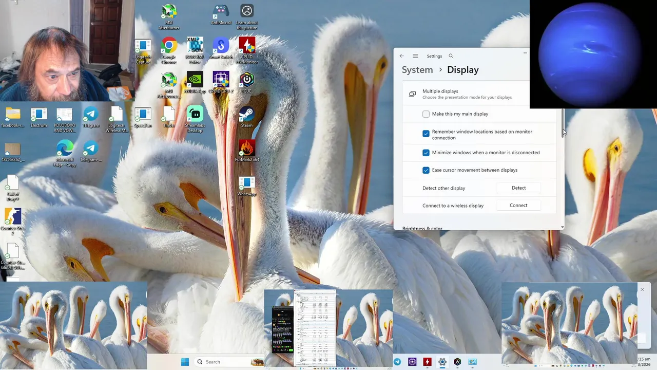Open HWMonitor red taskbar icon

[x=427, y=362]
